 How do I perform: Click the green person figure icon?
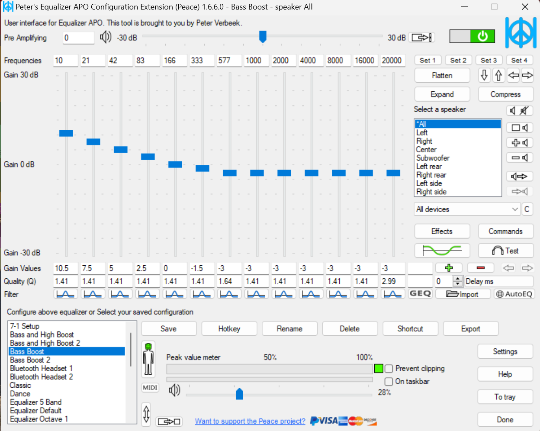pos(148,359)
